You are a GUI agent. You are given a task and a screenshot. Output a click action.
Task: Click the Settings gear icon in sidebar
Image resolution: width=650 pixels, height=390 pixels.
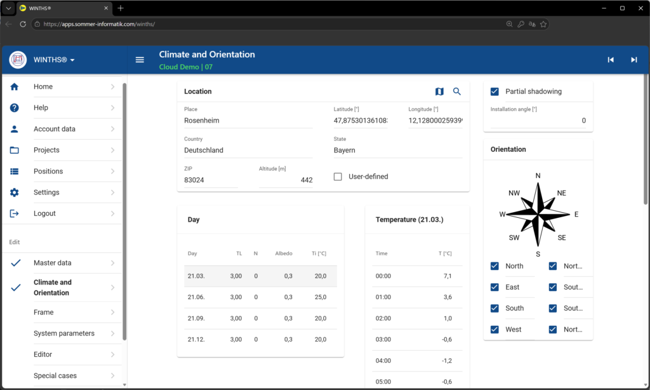pos(15,192)
